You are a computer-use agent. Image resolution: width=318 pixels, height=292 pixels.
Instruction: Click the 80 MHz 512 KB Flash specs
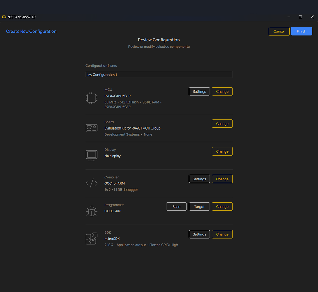(133, 104)
